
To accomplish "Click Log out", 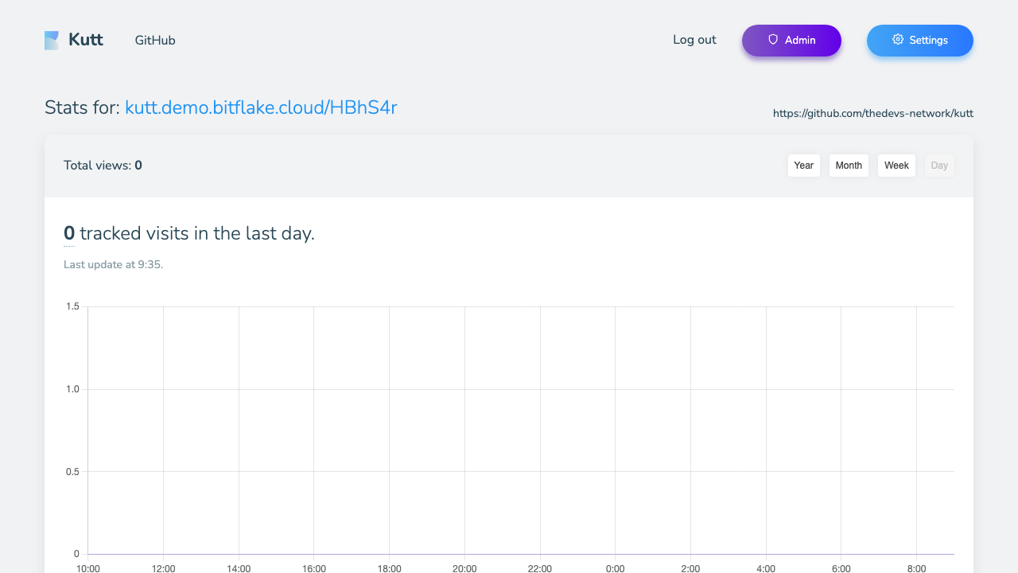I will (x=694, y=40).
